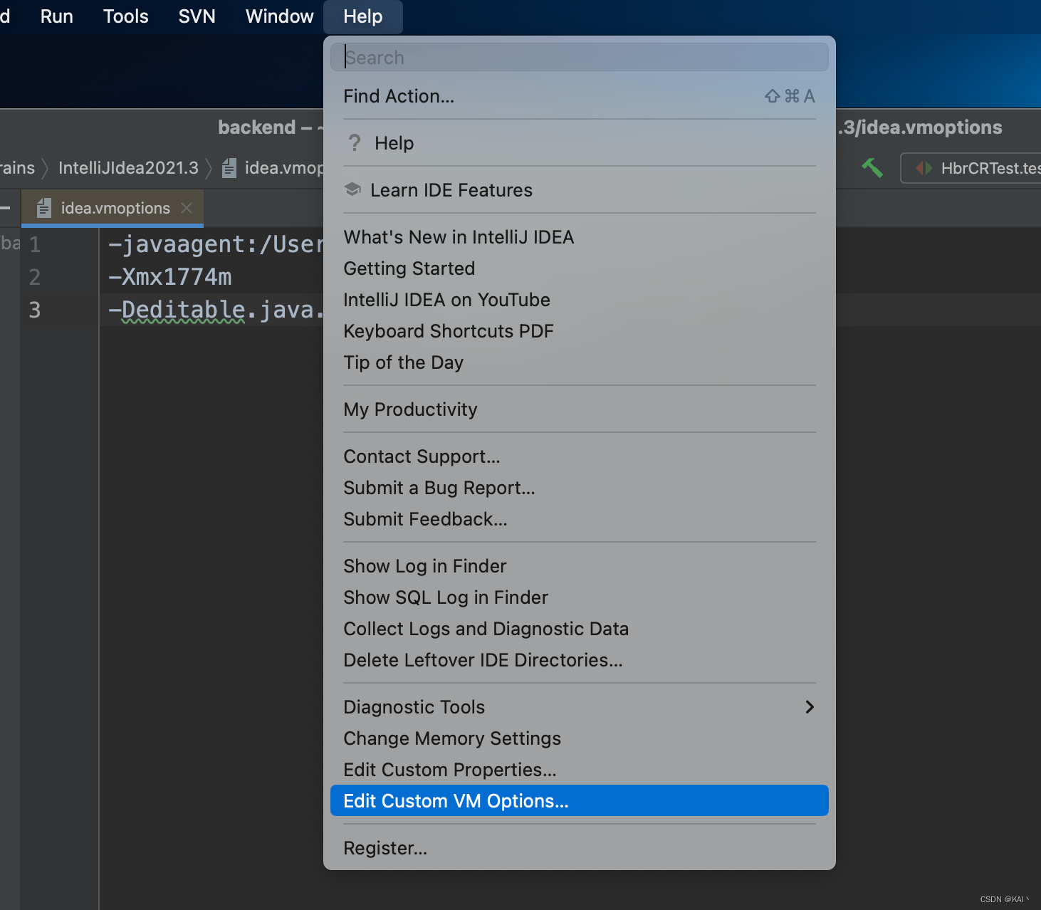Expand the Diagnostic Tools submenu arrow

pos(810,706)
